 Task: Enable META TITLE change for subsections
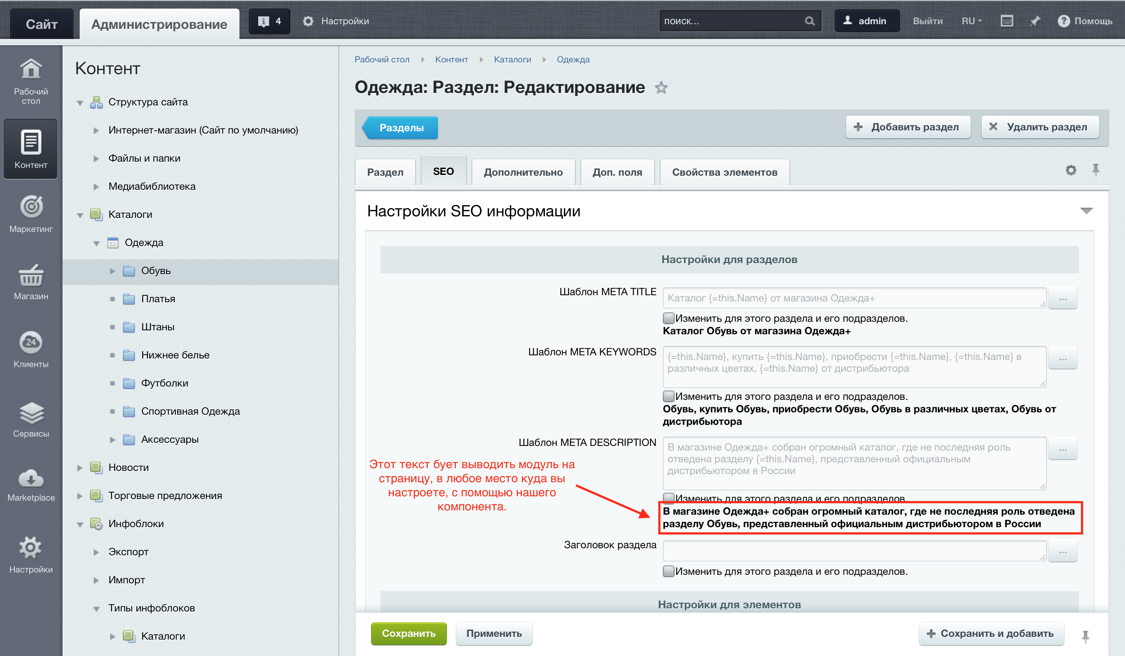[668, 318]
